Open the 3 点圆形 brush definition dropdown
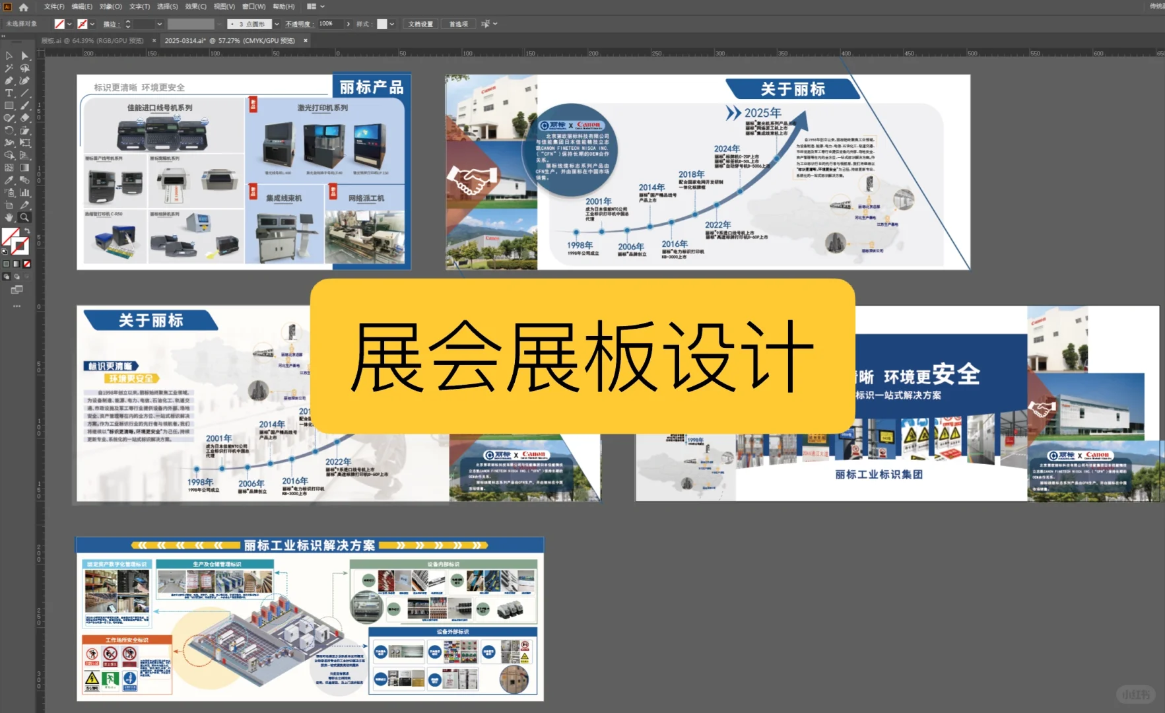1165x713 pixels. (277, 24)
